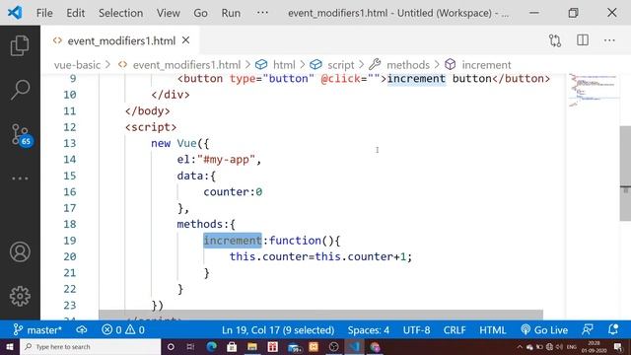The height and width of the screenshot is (355, 631).
Task: Open the Explorer view in activity bar
Action: [20, 45]
